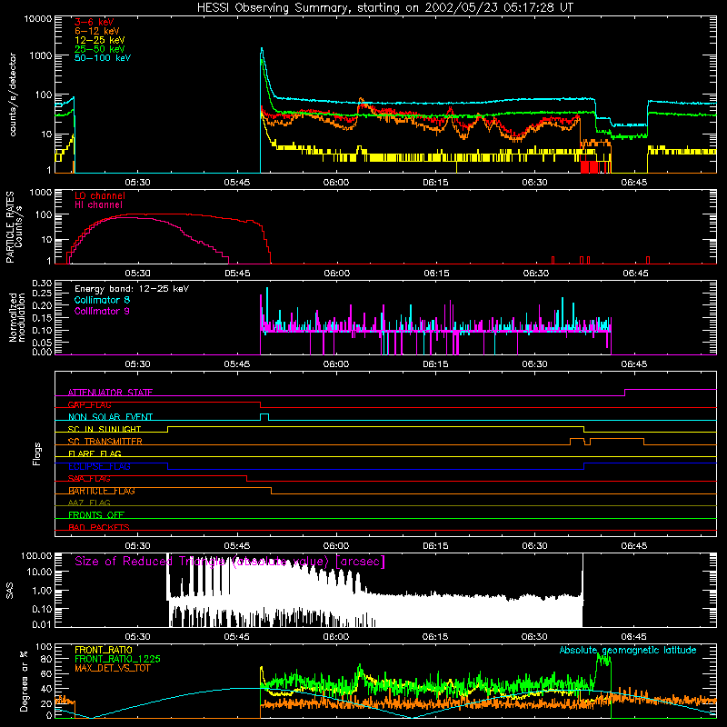
Task: Click the 80 tick on Degrees axis
Action: 47,659
